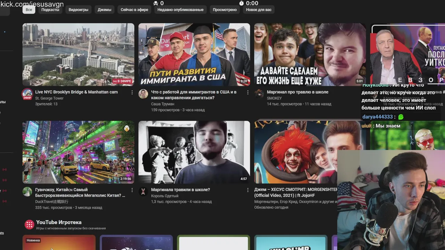Open the Live NYC Brooklyn Bridge thumbnail
The height and width of the screenshot is (250, 445).
[x=78, y=55]
